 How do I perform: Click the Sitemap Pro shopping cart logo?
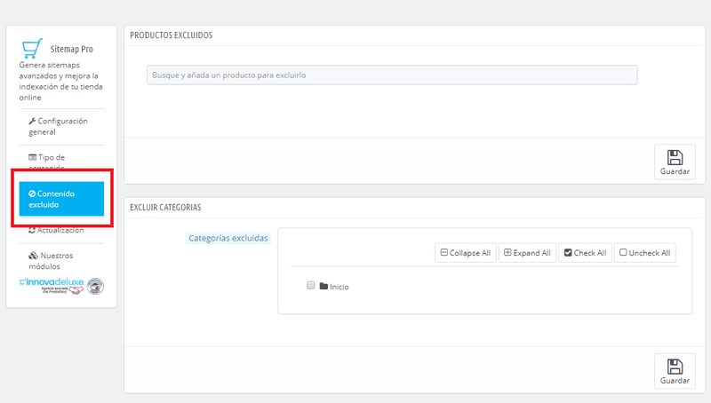click(x=33, y=48)
